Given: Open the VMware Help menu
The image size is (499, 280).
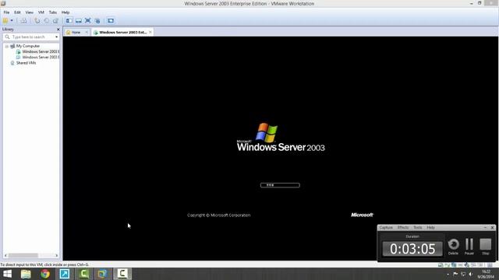Looking at the screenshot, I should [65, 12].
